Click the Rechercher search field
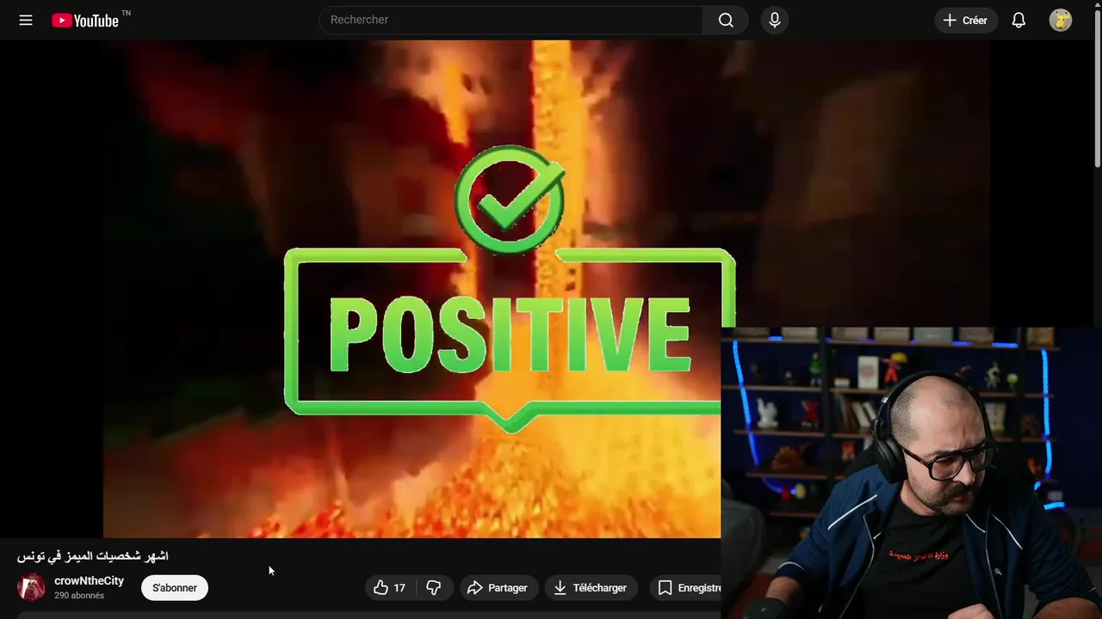This screenshot has width=1102, height=619. 511,20
